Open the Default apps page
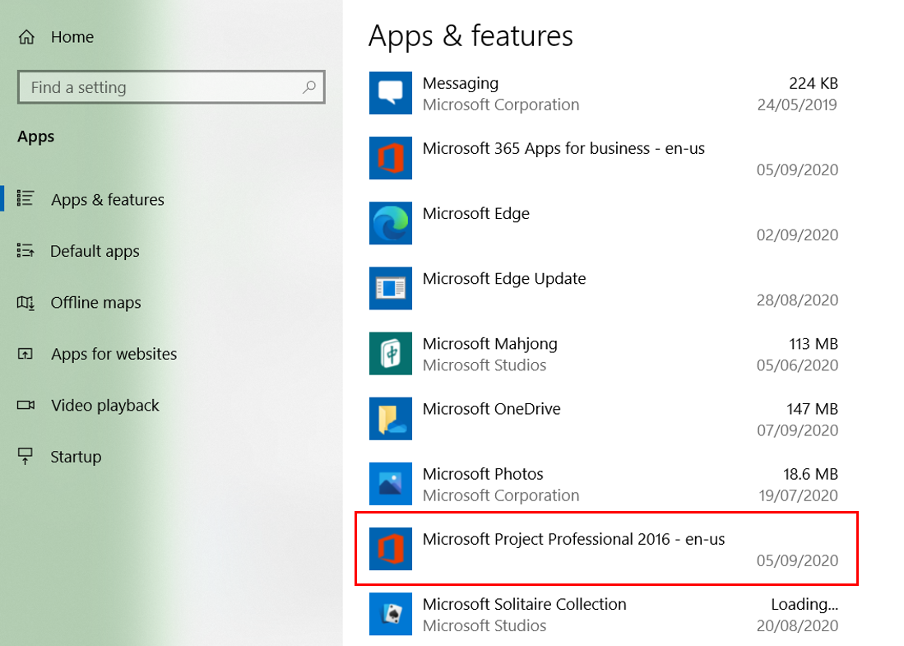The width and height of the screenshot is (904, 646). [95, 252]
